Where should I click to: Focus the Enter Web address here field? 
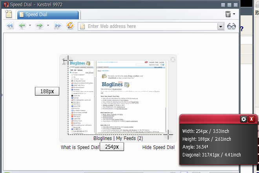coord(151,26)
